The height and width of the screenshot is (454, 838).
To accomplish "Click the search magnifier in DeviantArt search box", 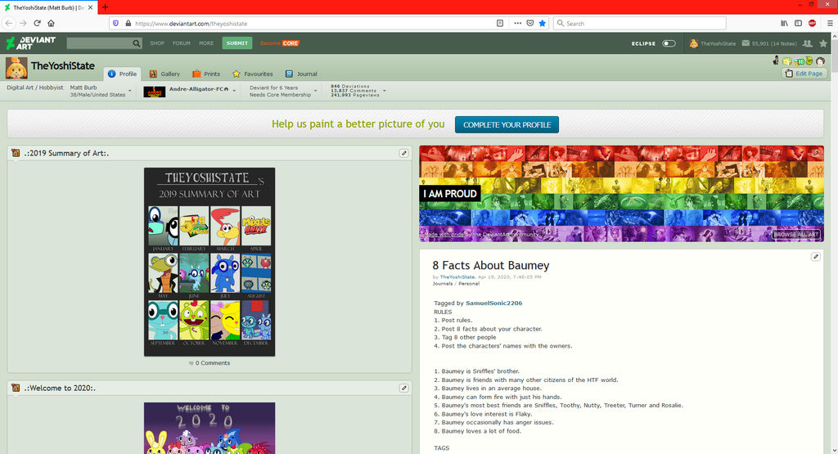I will tap(137, 43).
